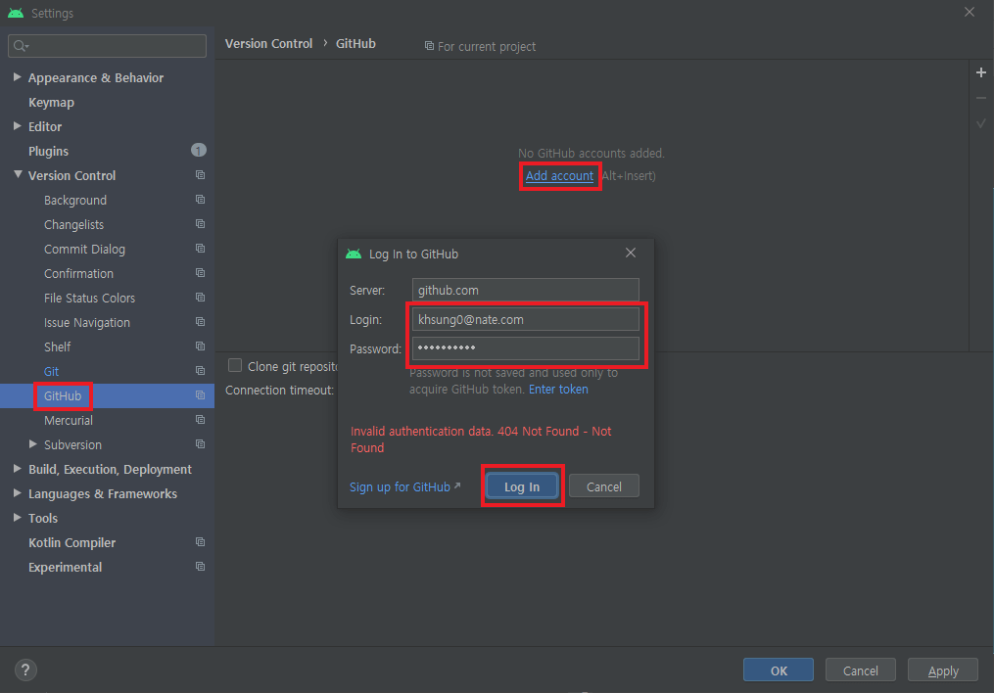Screen dimensions: 994x693
Task: Select the GitHub settings item
Action: 63,395
